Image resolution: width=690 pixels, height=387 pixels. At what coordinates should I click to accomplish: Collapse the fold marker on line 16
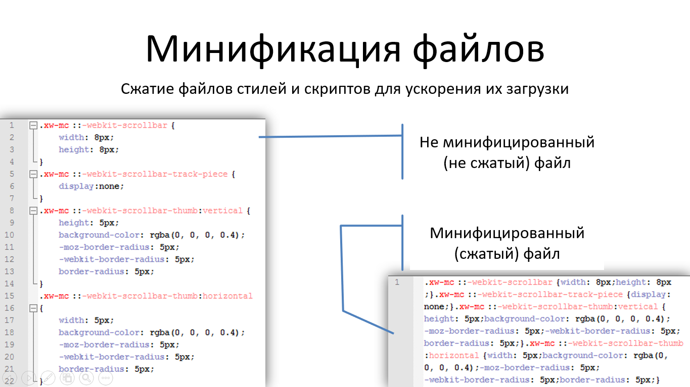pos(33,308)
